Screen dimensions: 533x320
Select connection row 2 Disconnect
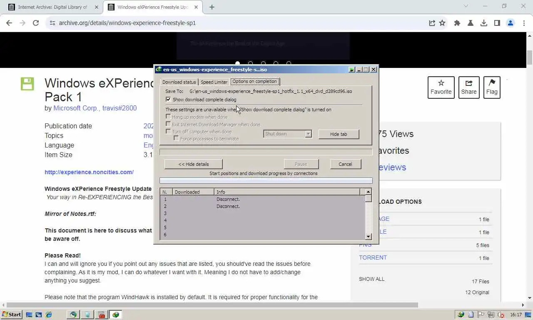point(262,206)
